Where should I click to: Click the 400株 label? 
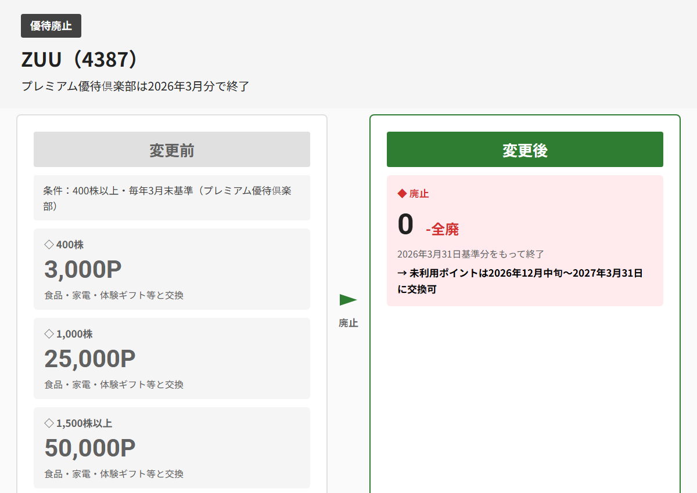coord(70,245)
